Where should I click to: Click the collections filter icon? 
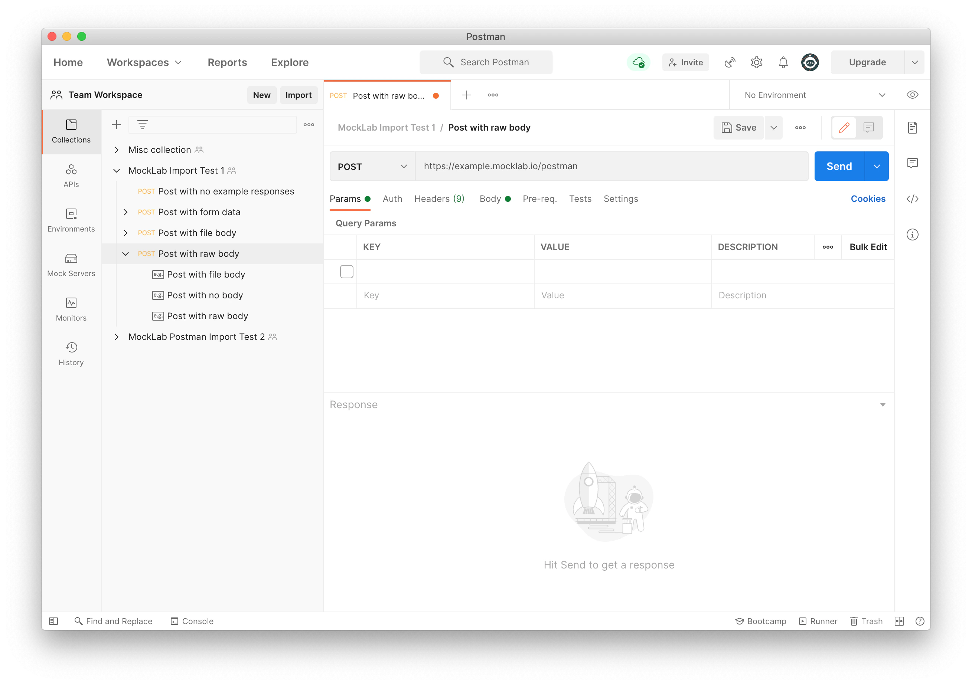click(143, 125)
